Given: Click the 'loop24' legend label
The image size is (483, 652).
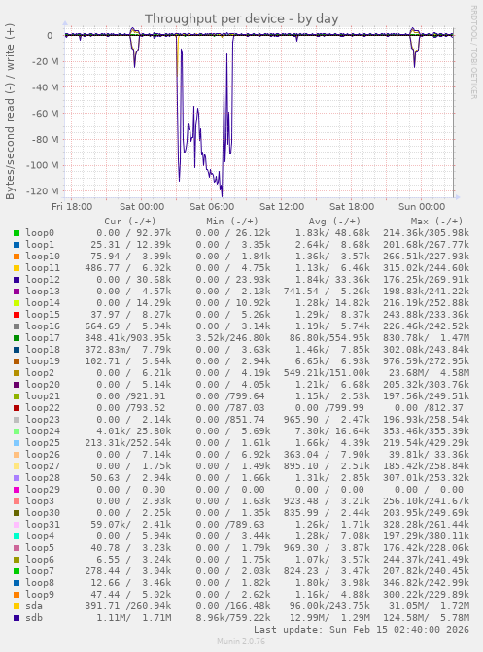Looking at the screenshot, I should click(43, 431).
